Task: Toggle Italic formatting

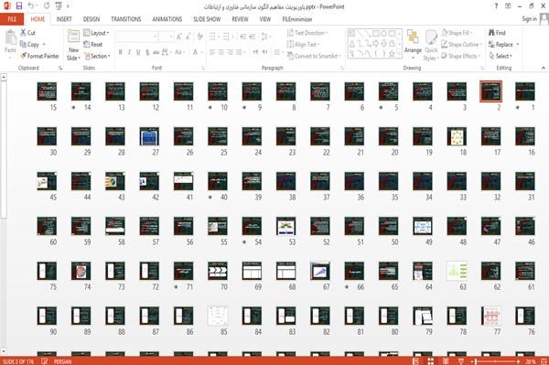Action: tap(129, 52)
